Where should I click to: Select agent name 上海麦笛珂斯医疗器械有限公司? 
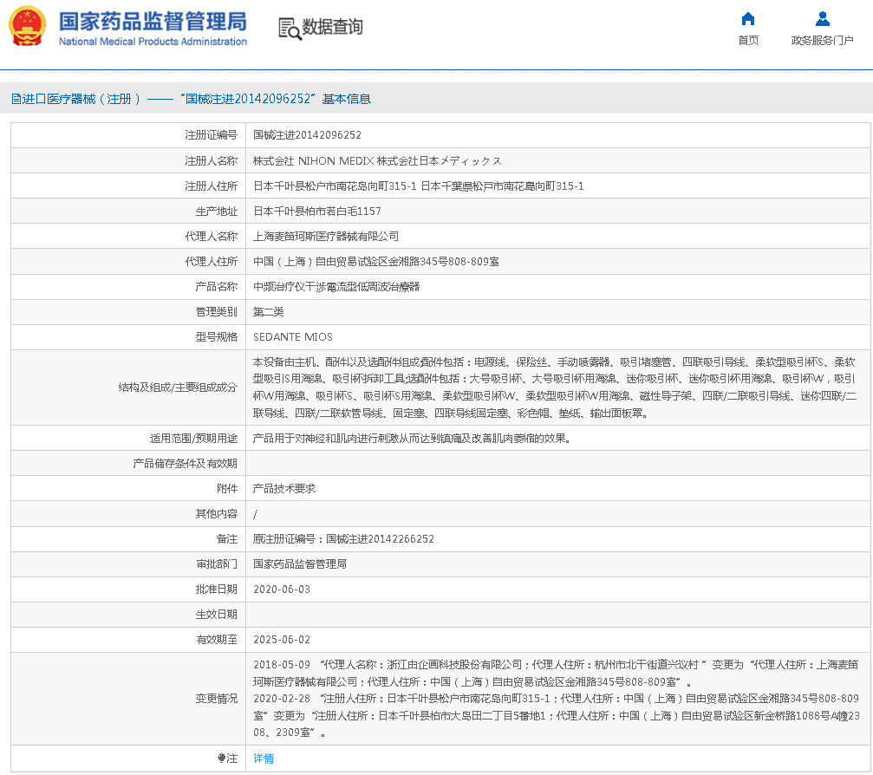tap(326, 236)
